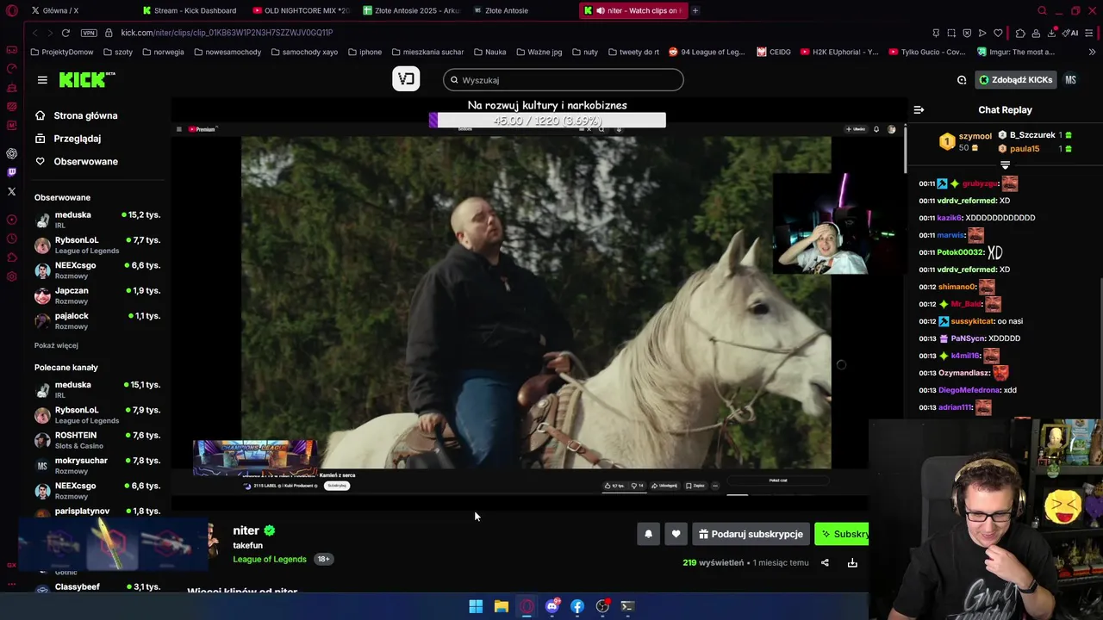Click Podaruj subskrypcje button

(751, 534)
